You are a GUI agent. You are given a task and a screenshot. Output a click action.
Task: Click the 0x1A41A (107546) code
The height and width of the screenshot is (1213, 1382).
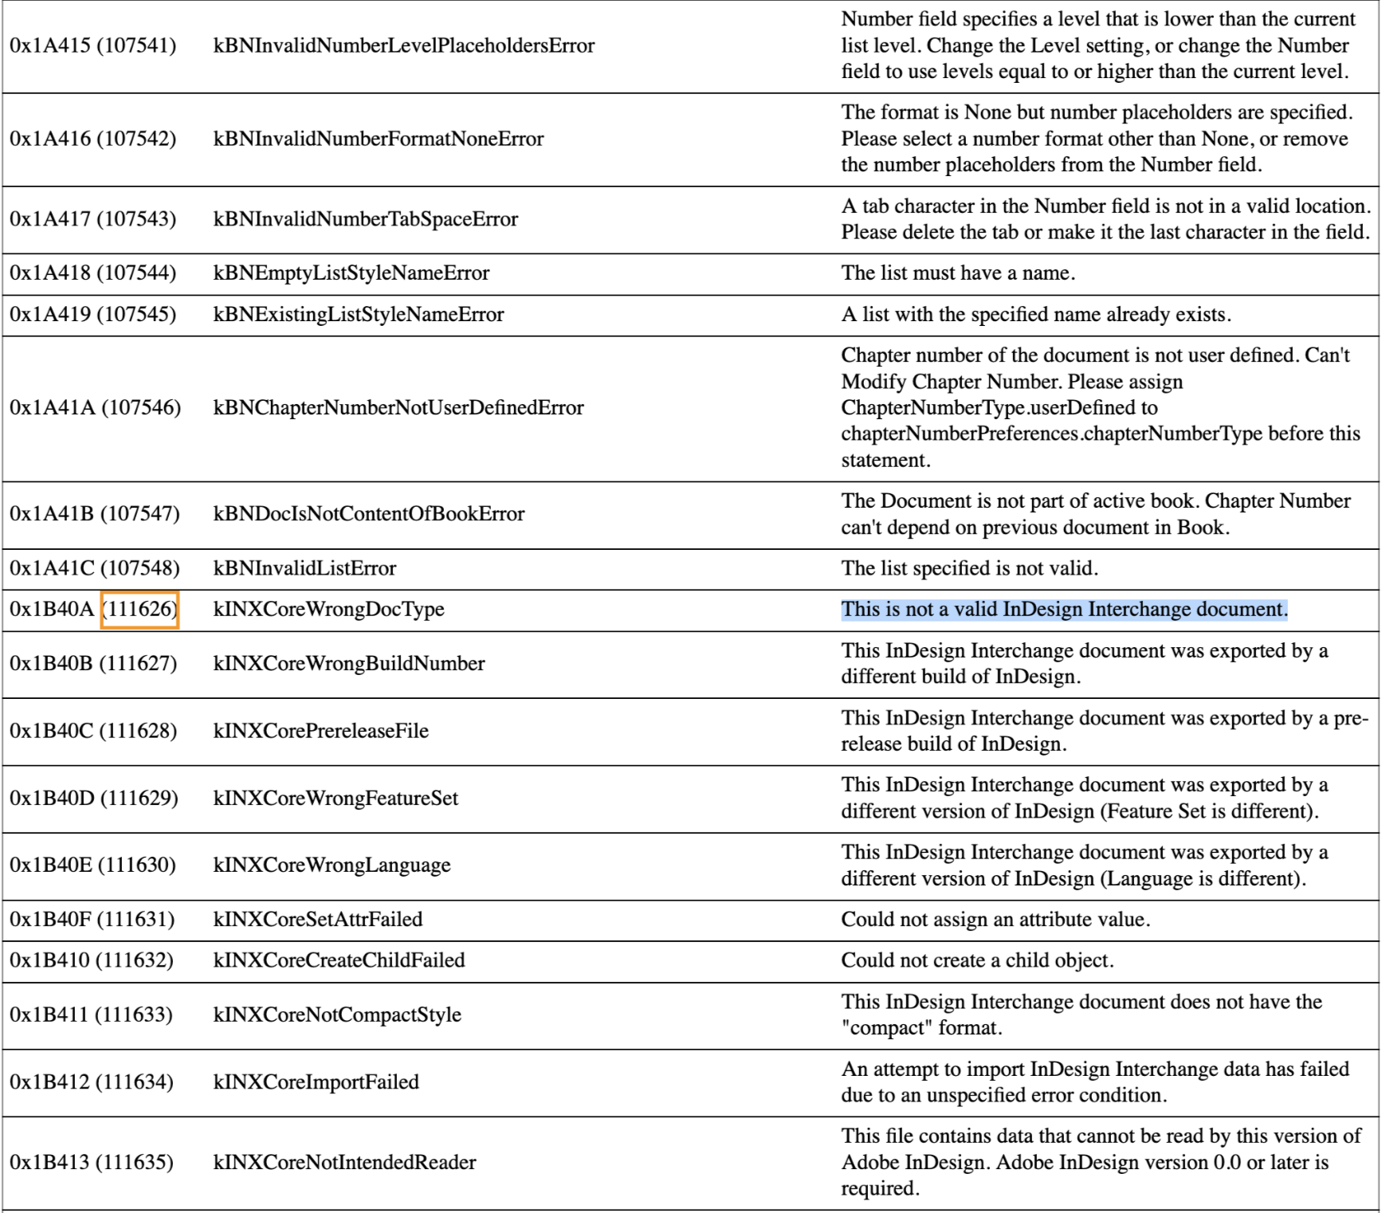95,408
